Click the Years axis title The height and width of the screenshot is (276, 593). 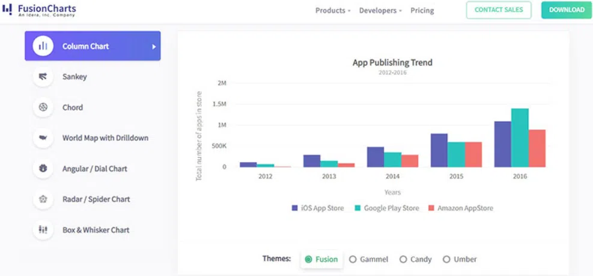392,192
